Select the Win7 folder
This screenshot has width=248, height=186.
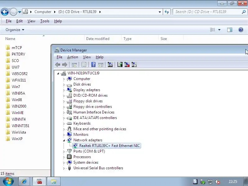(x=13, y=87)
